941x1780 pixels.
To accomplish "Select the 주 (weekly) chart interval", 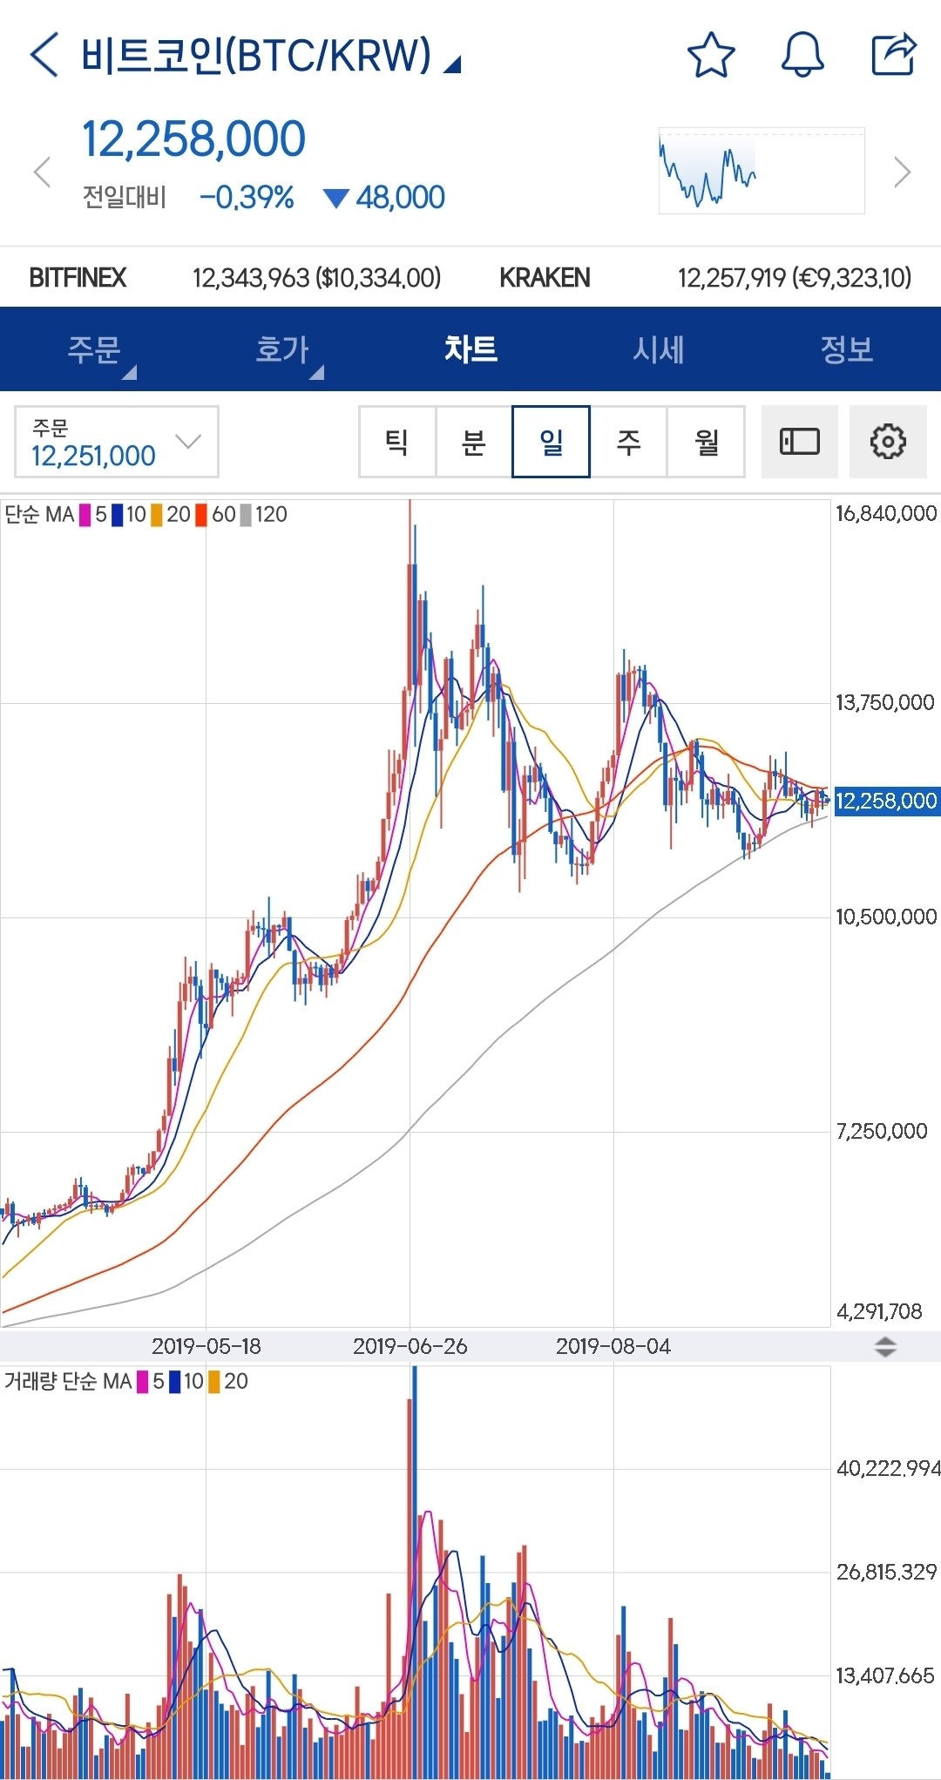I will [628, 442].
